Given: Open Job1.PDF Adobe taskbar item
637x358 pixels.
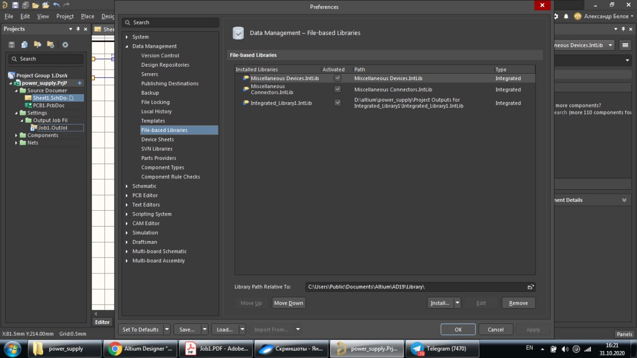Looking at the screenshot, I should [215, 349].
